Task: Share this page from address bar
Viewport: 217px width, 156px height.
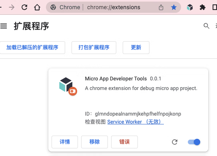Action: click(161, 7)
